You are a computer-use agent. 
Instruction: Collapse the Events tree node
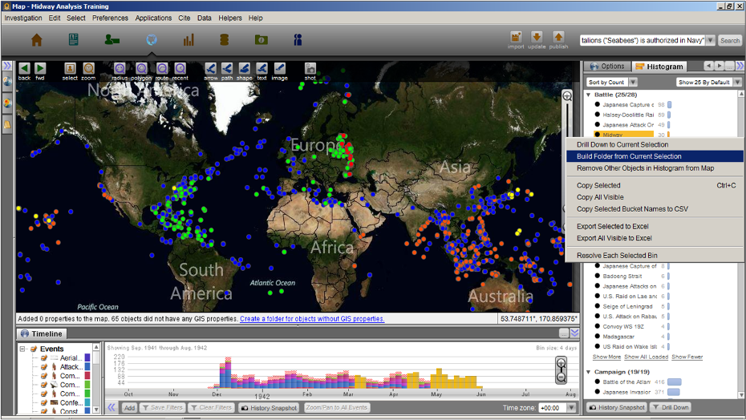coord(22,349)
